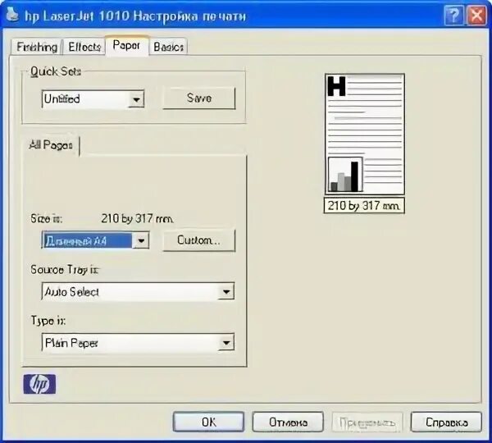Click the HP logo icon
492x443 pixels.
(x=39, y=384)
